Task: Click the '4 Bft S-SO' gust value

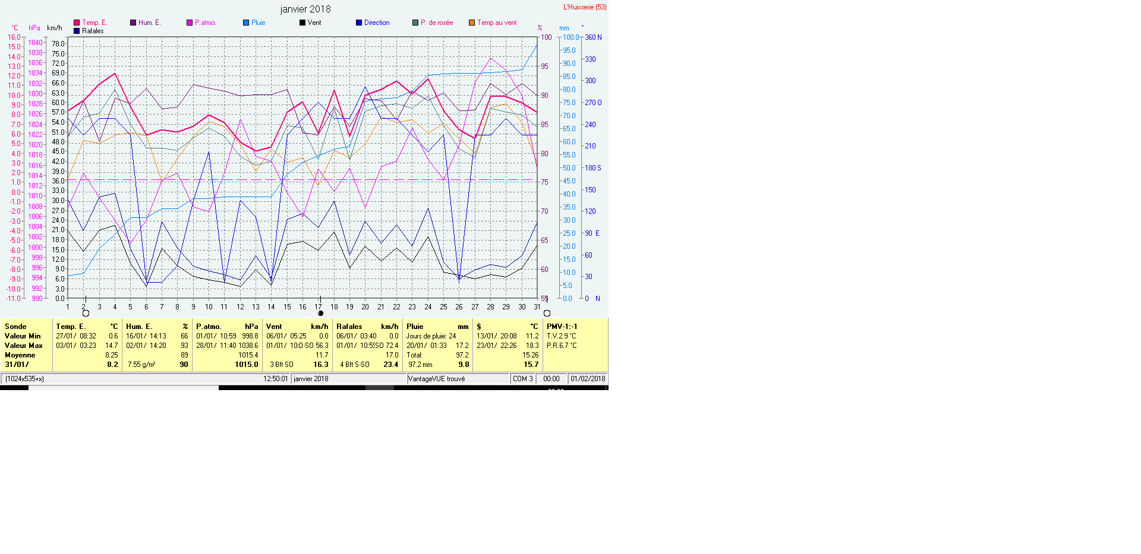Action: point(355,365)
